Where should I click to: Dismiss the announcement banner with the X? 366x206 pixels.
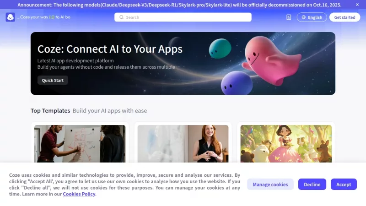click(x=357, y=5)
